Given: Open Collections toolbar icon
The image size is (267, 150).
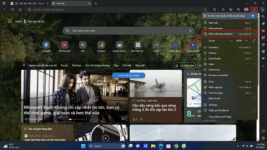Looking at the screenshot, I should [x=231, y=9].
